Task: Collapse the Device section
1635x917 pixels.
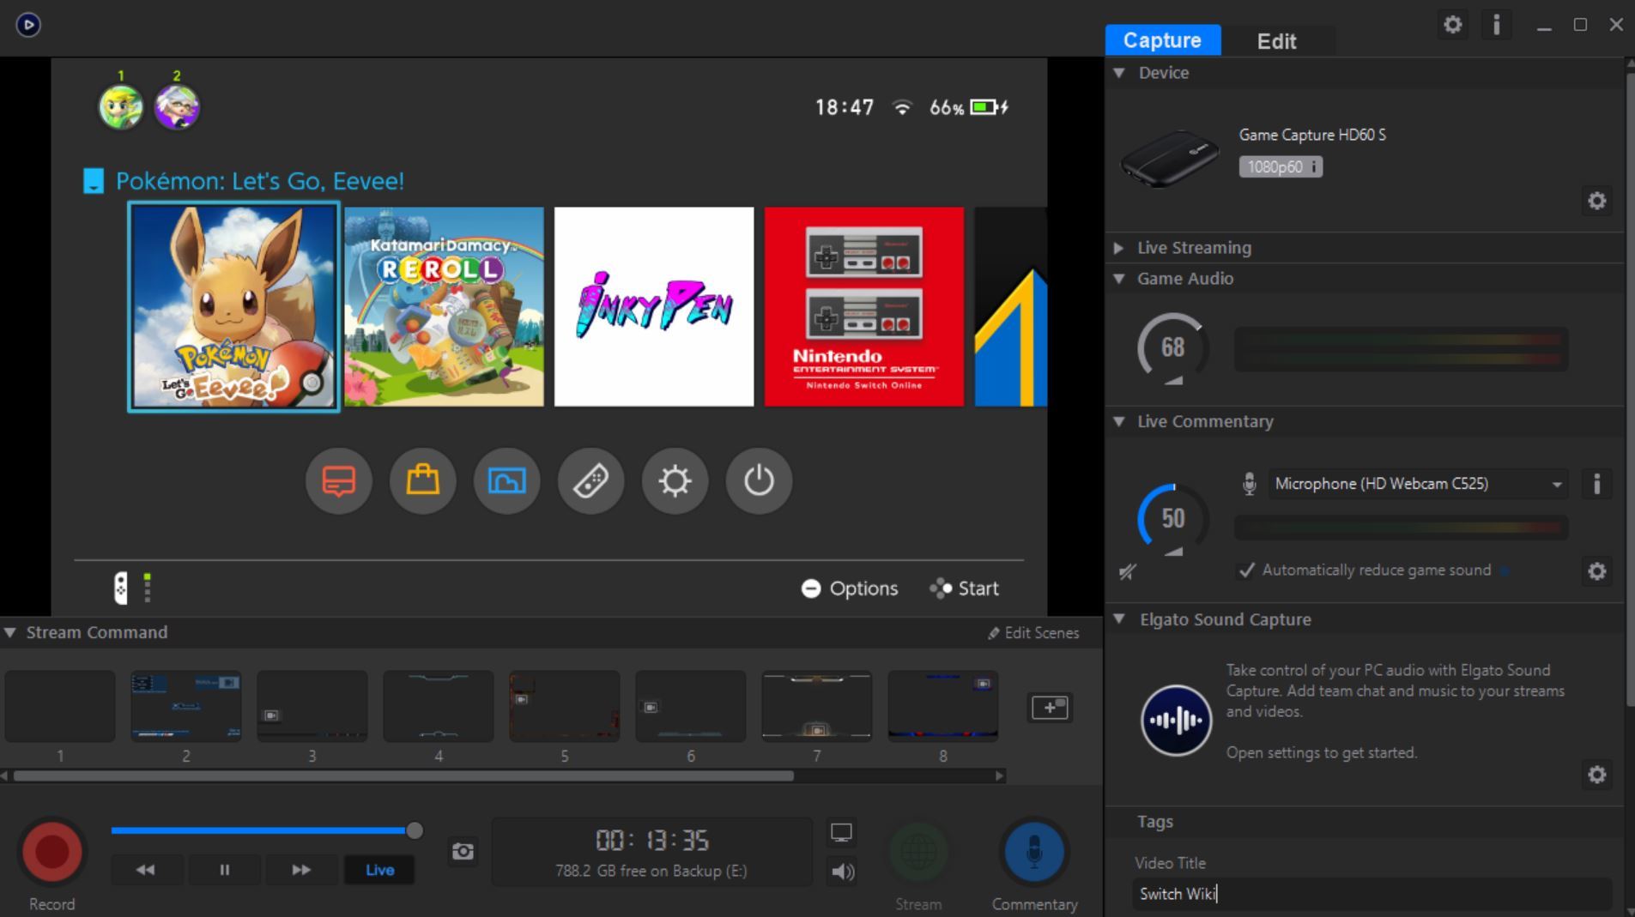Action: 1119,73
